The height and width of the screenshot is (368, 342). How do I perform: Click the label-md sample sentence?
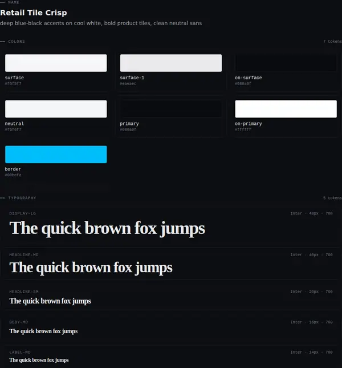(39, 360)
